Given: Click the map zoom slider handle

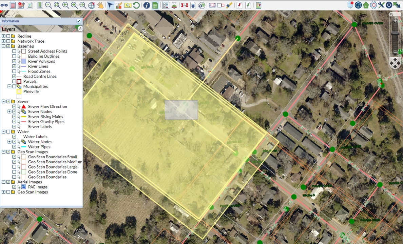Looking at the screenshot, I should pos(395,34).
